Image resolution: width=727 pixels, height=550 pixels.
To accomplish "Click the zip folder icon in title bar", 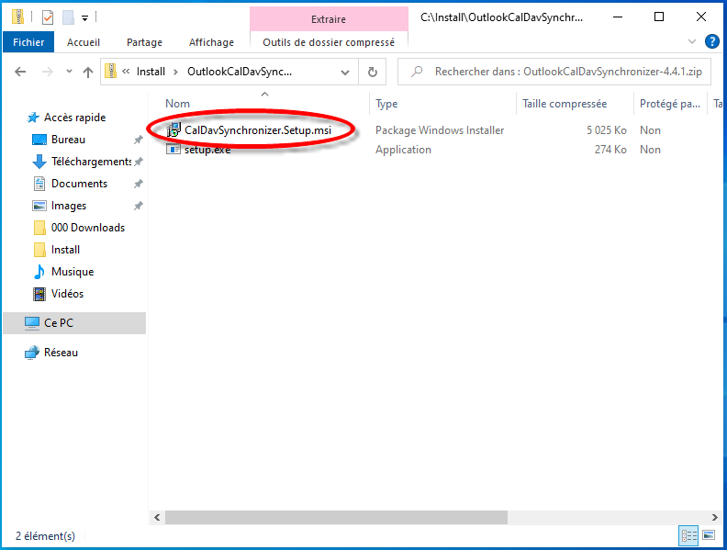I will click(x=18, y=17).
